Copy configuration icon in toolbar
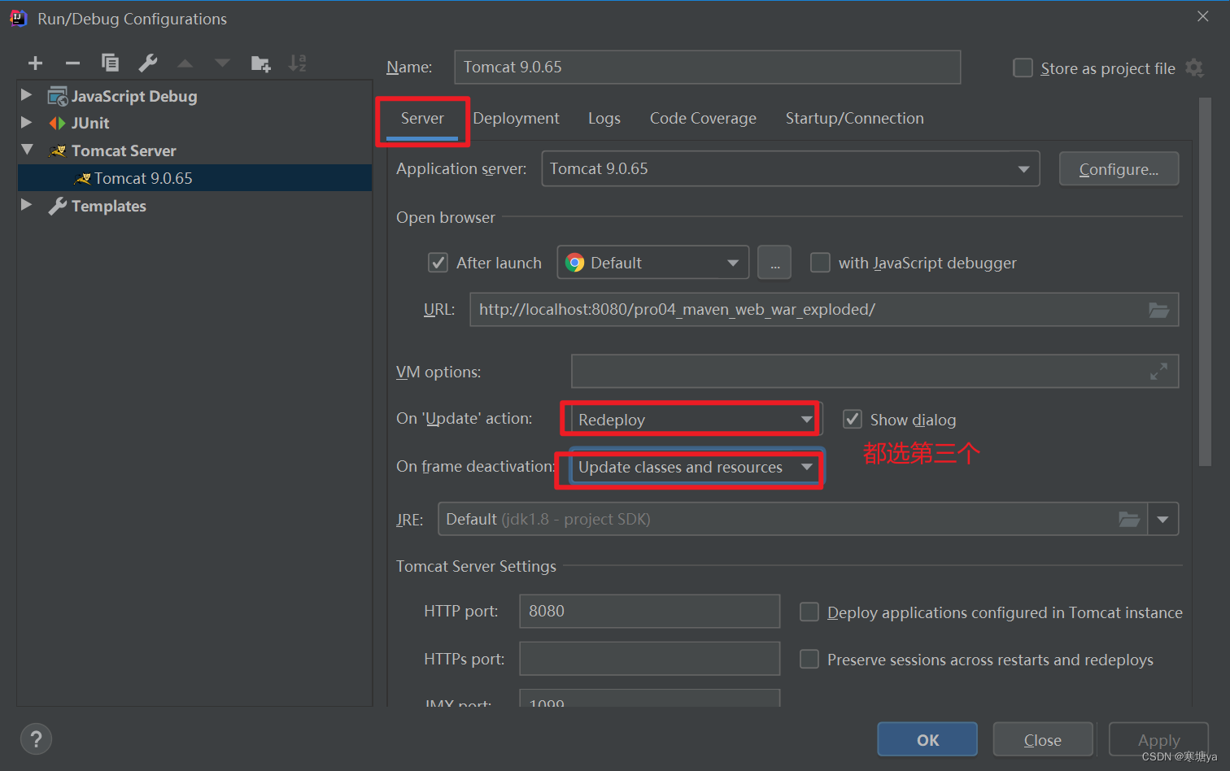1230x771 pixels. coord(110,63)
